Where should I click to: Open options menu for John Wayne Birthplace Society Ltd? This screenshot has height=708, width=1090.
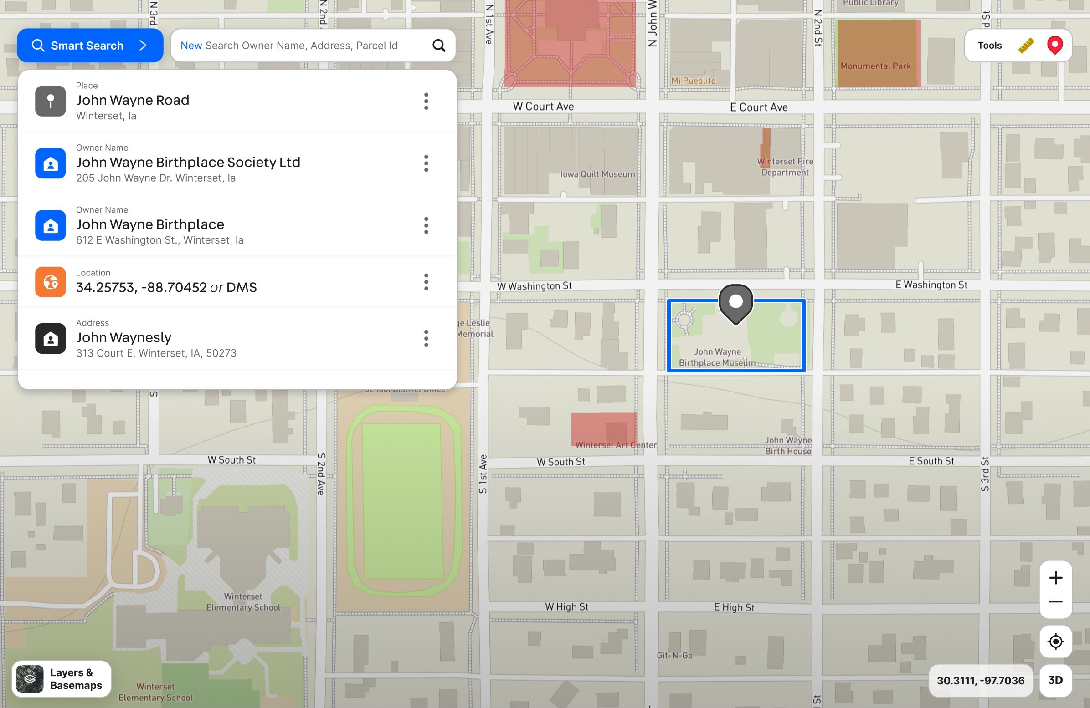point(426,163)
